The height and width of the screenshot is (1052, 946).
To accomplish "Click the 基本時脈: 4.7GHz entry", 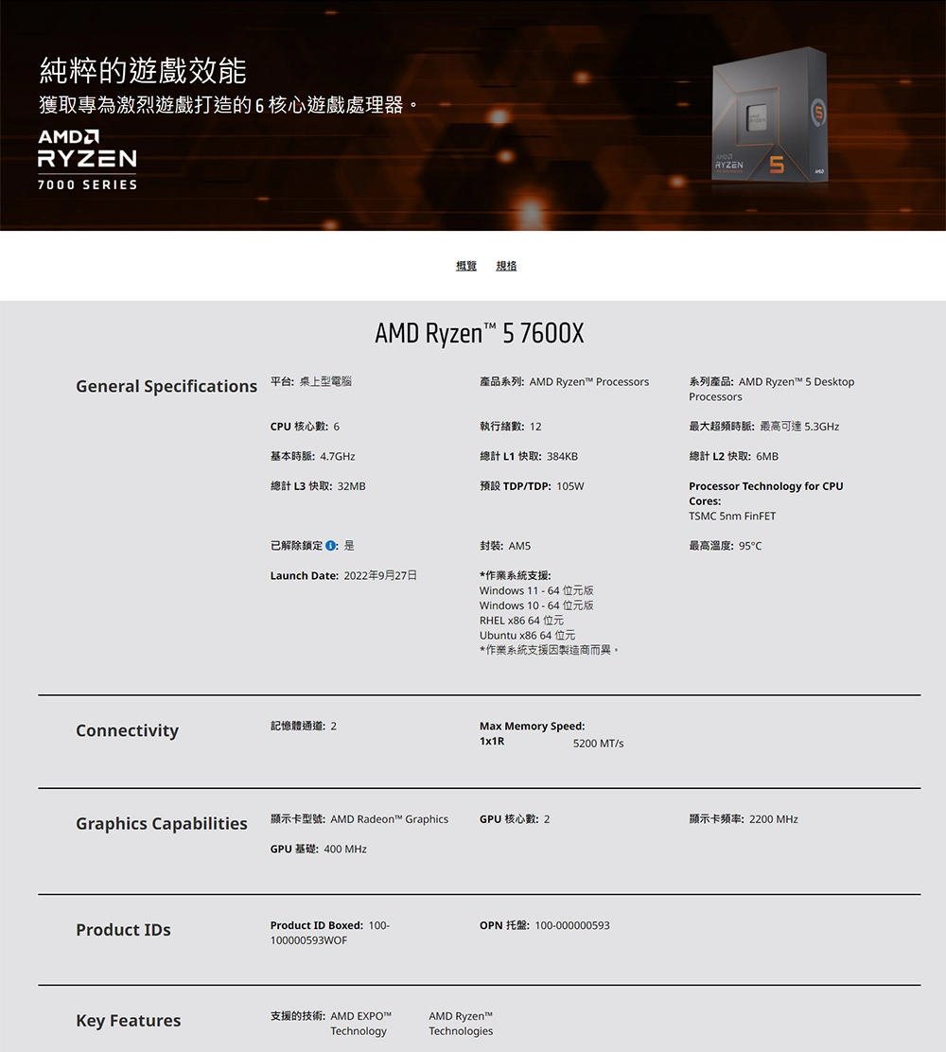I will (312, 456).
